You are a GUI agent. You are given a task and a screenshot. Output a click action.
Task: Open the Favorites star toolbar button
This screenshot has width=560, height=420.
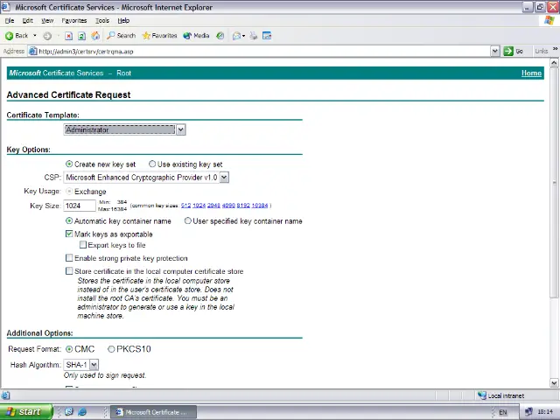pyautogui.click(x=159, y=36)
